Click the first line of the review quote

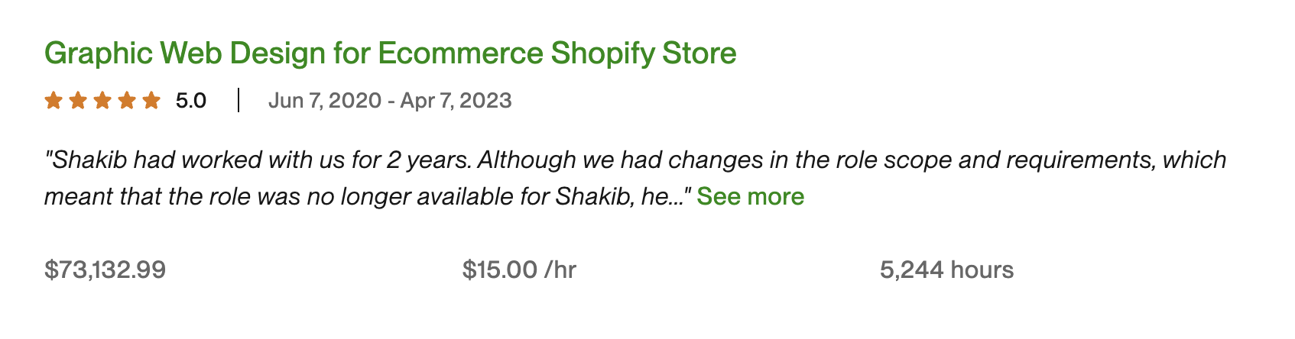point(635,160)
